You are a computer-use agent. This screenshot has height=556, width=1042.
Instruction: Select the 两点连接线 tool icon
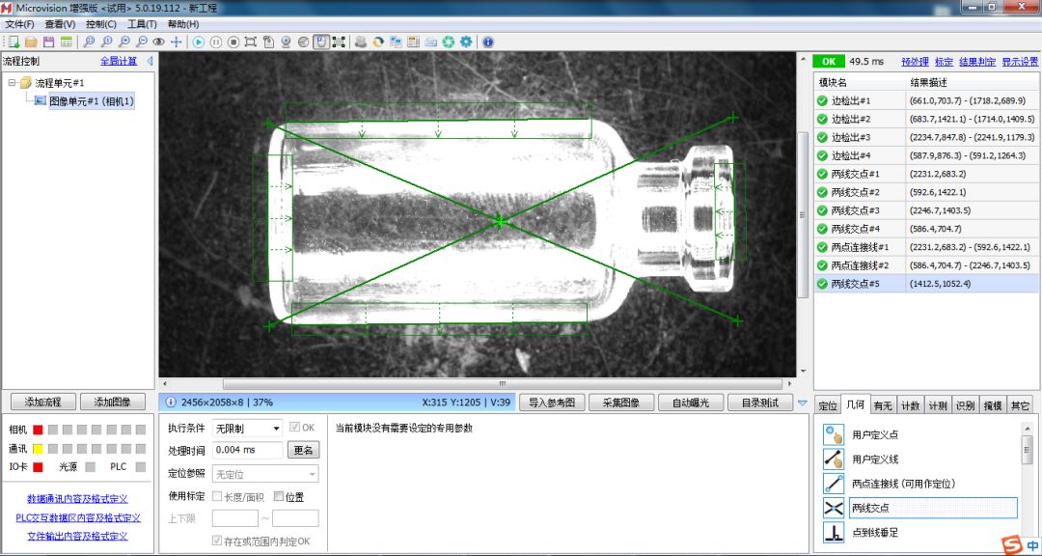point(834,484)
